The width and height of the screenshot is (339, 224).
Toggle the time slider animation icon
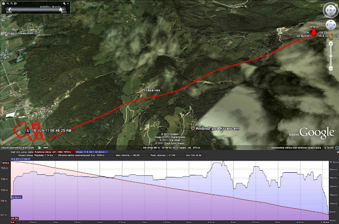click(15, 4)
